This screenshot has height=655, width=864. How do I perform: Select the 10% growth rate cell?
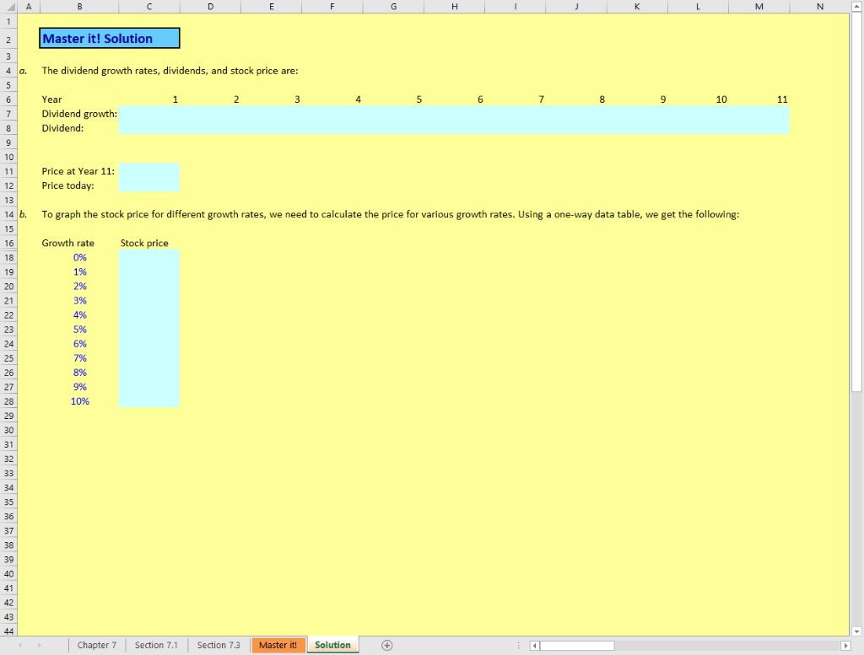[79, 400]
